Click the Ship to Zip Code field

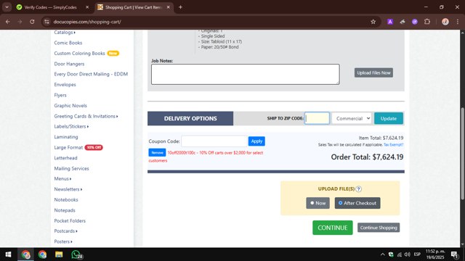tap(317, 118)
